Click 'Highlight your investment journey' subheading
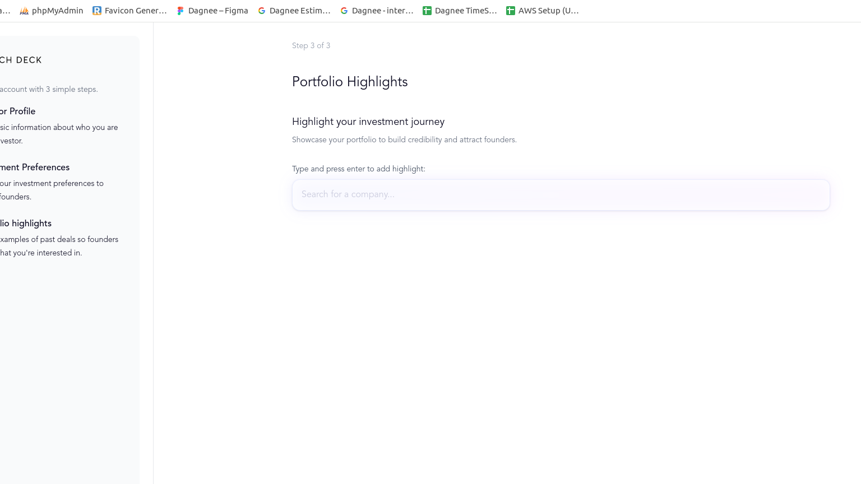The width and height of the screenshot is (861, 484). pyautogui.click(x=368, y=122)
